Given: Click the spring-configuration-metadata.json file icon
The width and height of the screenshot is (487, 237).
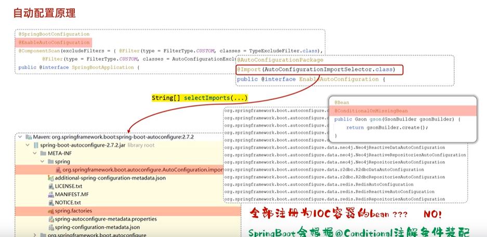Looking at the screenshot, I should [x=51, y=227].
